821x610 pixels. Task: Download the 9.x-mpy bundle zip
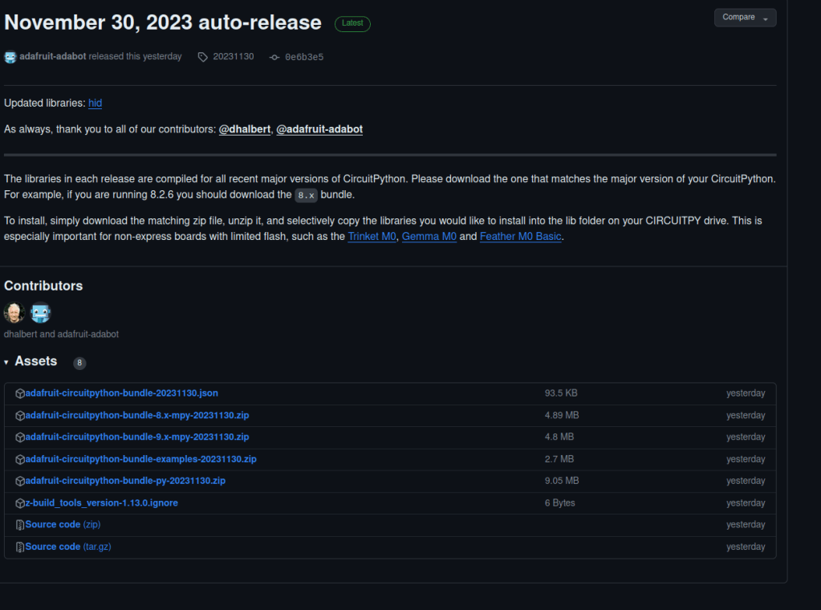[x=137, y=437]
